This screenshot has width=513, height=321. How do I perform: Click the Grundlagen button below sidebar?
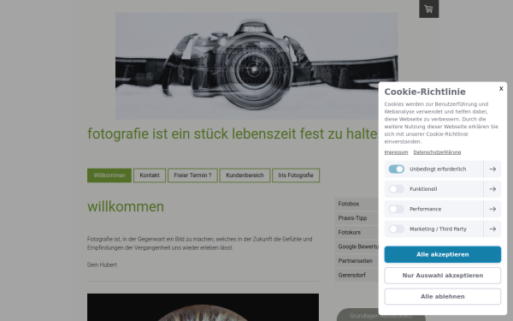point(357,315)
